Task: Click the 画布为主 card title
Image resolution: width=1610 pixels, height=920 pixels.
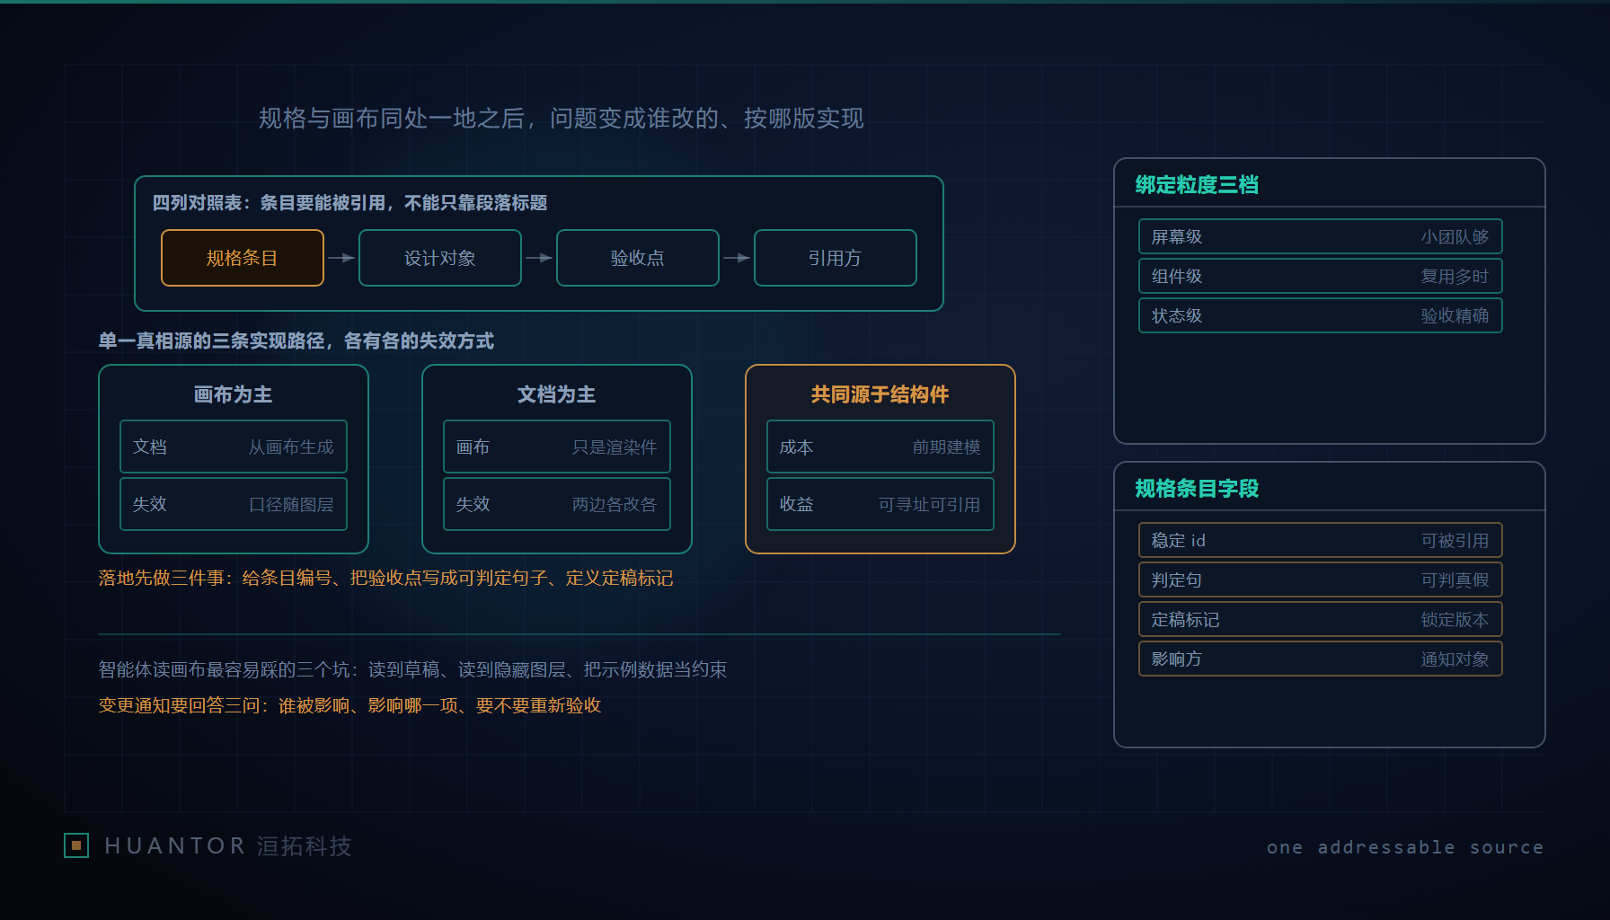Action: click(234, 394)
